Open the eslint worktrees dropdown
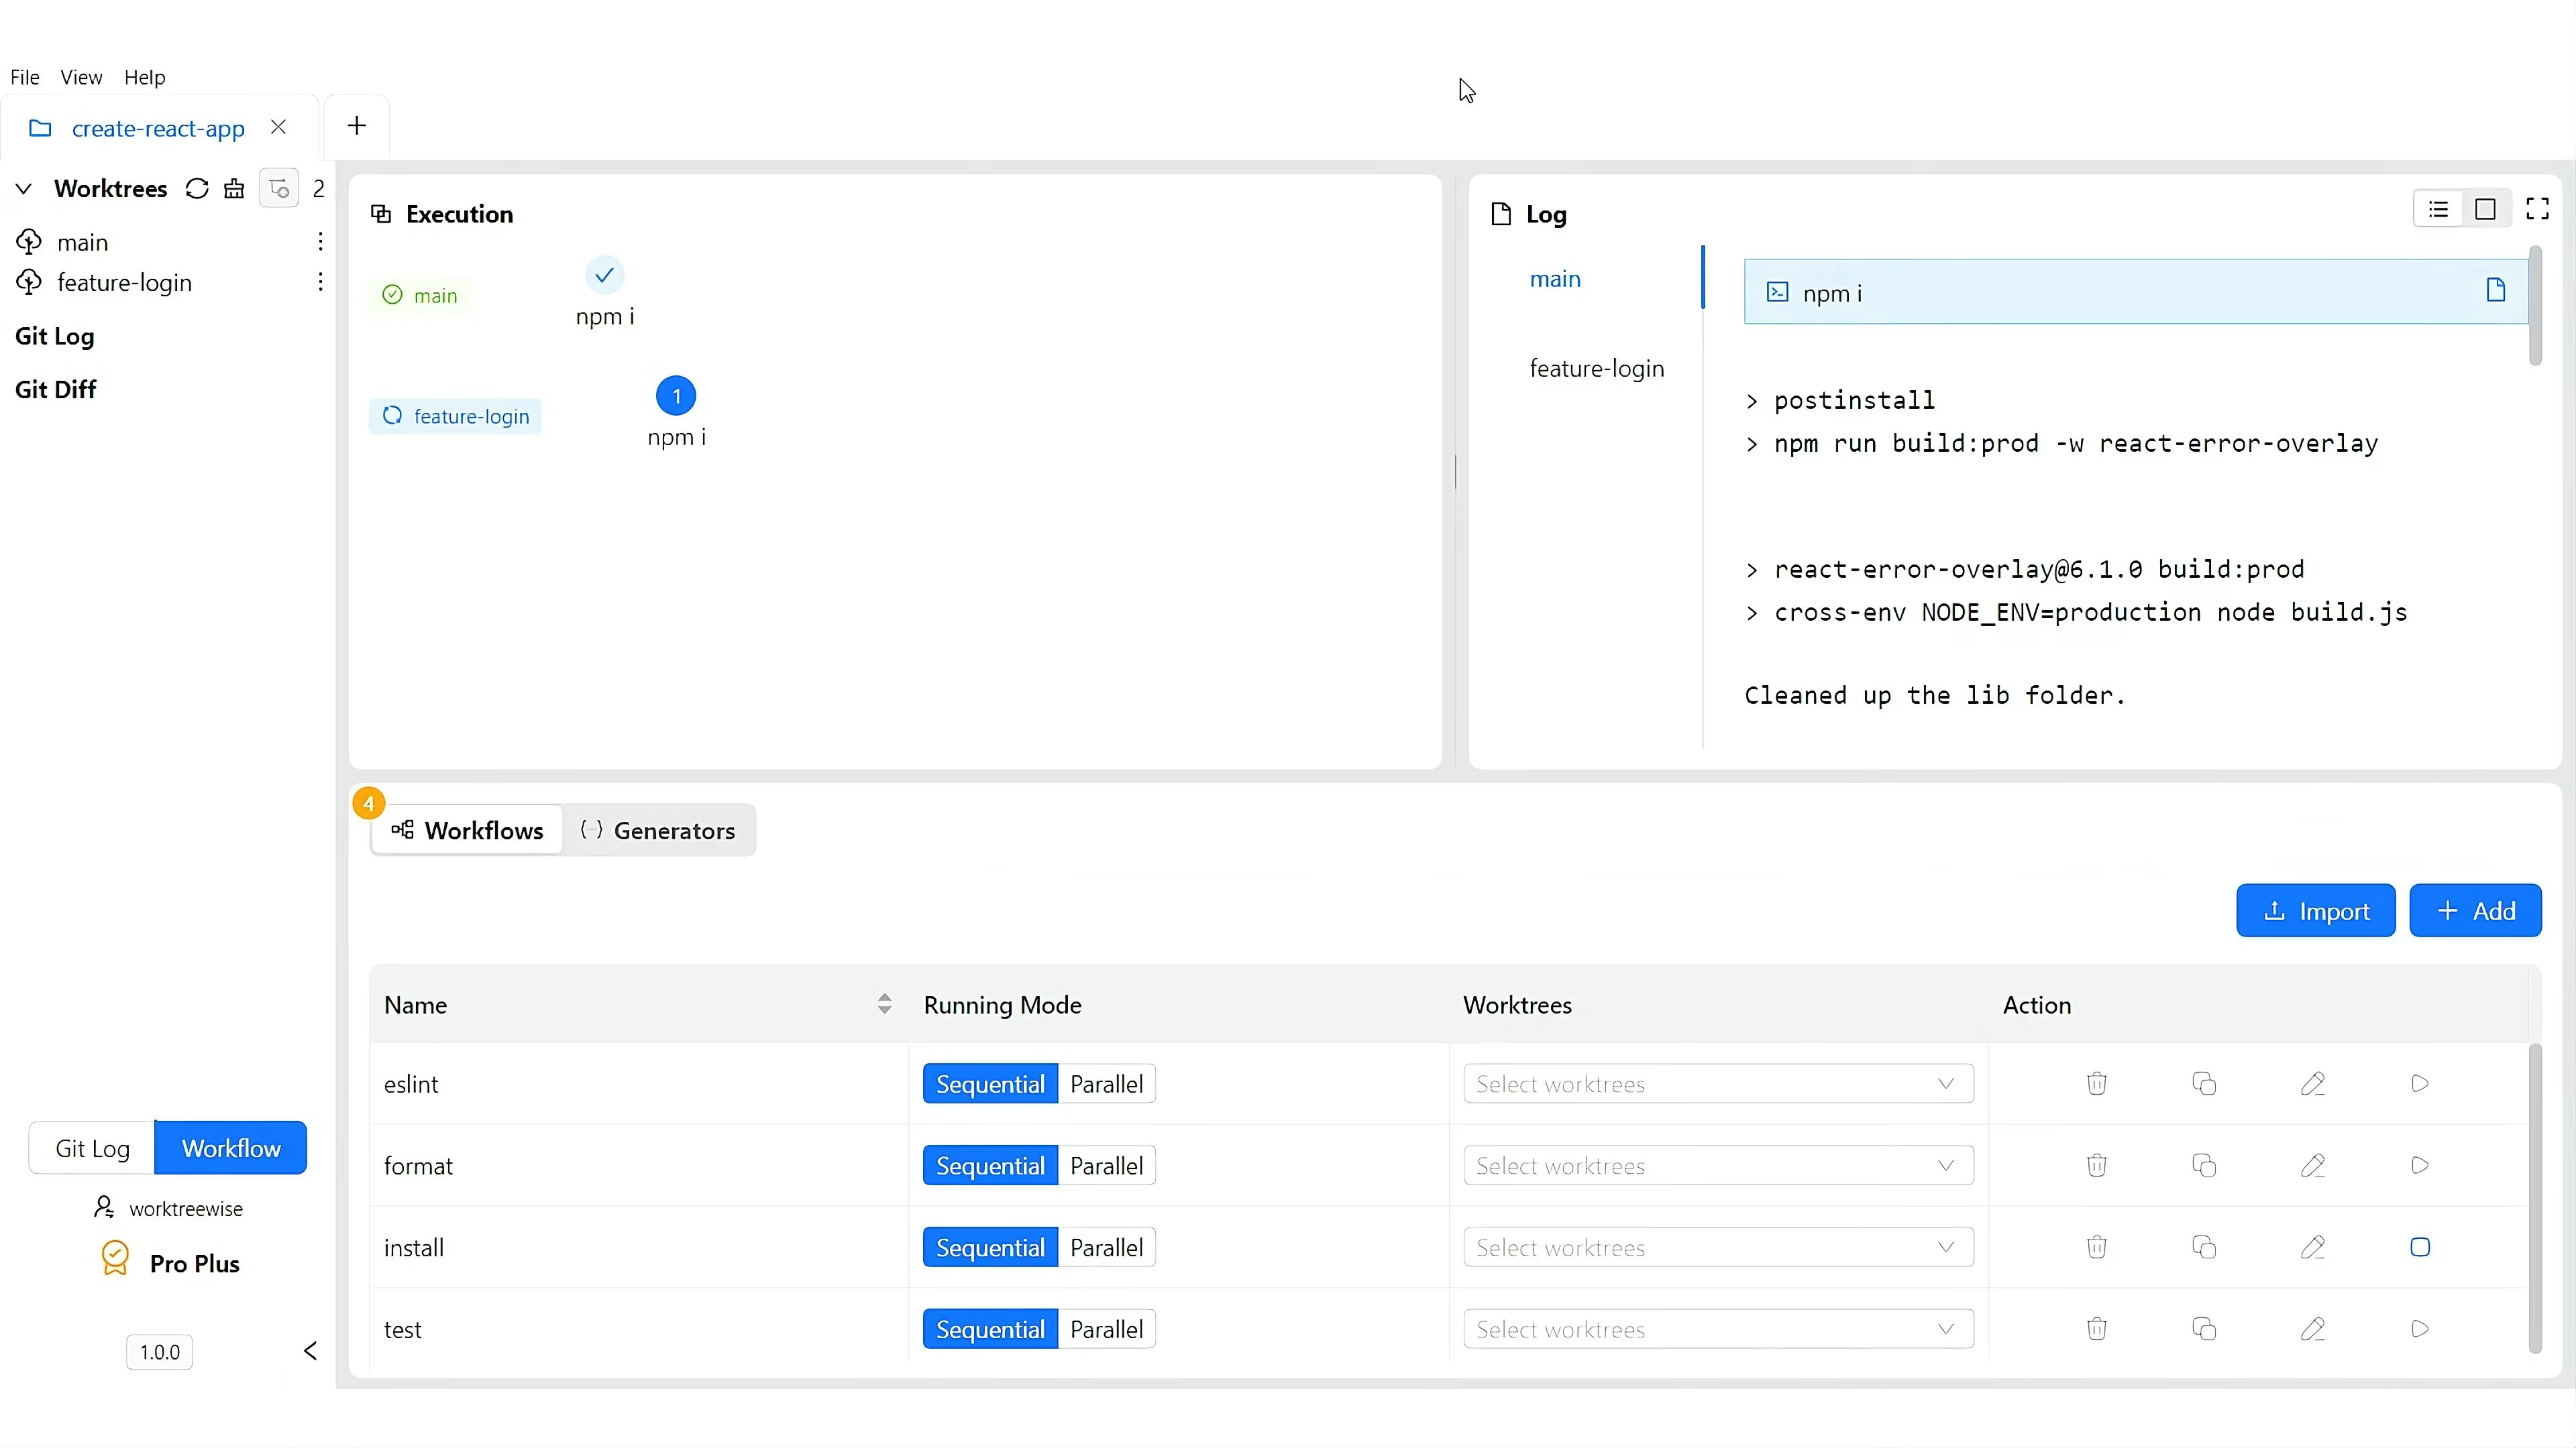Image resolution: width=2576 pixels, height=1448 pixels. (x=1717, y=1084)
